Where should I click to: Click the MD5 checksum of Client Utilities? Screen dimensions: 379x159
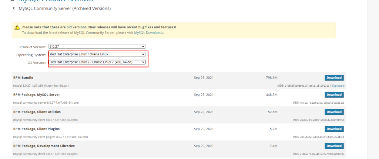click(318, 120)
